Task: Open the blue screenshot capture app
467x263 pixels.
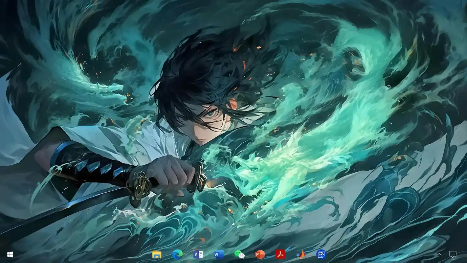Action: pyautogui.click(x=321, y=254)
